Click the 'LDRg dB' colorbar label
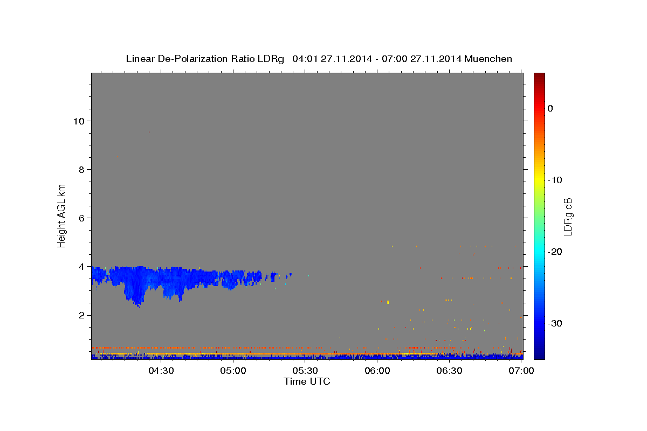Image resolution: width=647 pixels, height=431 pixels. (568, 217)
